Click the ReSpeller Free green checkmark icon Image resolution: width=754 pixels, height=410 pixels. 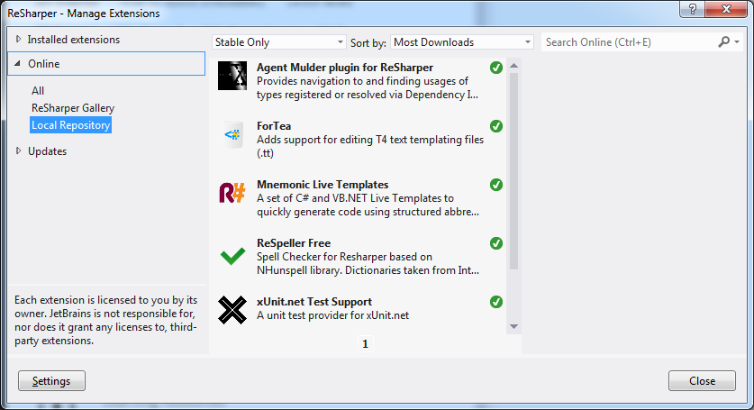[x=232, y=256]
